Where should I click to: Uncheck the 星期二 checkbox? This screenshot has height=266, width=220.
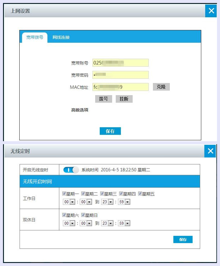pyautogui.click(x=83, y=194)
